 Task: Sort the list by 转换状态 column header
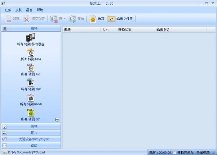point(136,30)
